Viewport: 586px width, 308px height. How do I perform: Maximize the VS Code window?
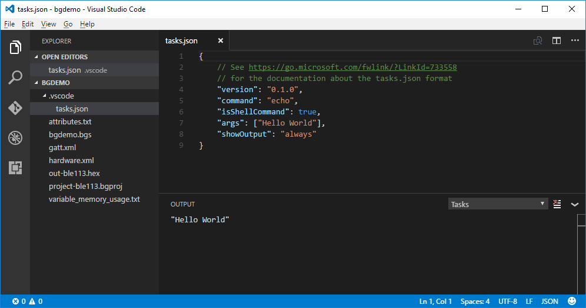[545, 9]
